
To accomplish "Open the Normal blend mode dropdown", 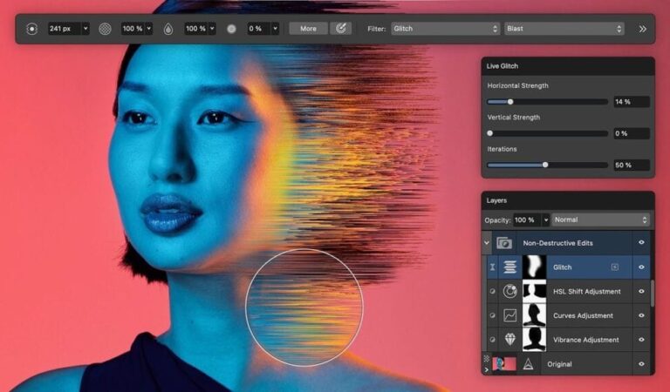I will point(601,220).
